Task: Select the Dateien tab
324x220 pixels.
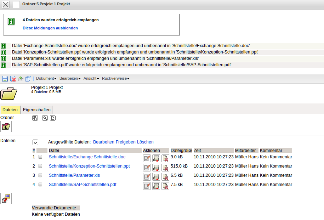Action: point(10,110)
